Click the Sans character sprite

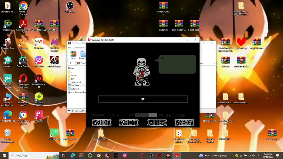point(142,72)
